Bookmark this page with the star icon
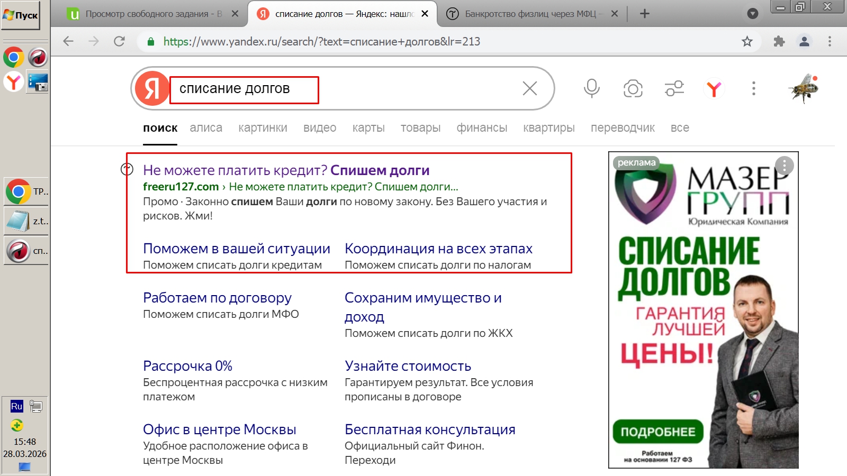This screenshot has width=847, height=476. point(747,41)
